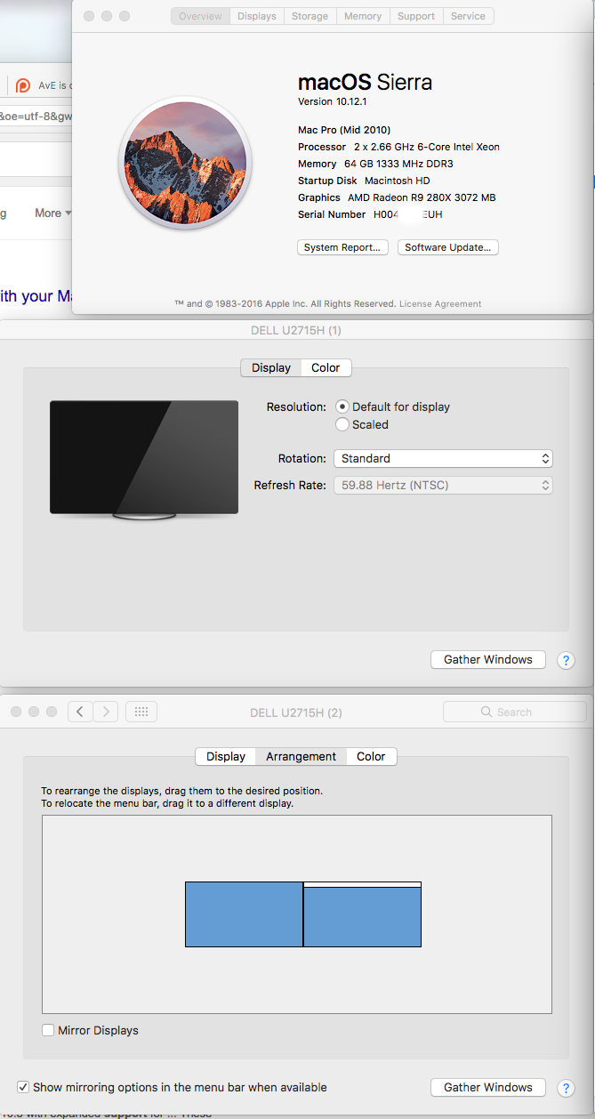
Task: Click the Macintosh HD startup disk text
Action: 397,181
